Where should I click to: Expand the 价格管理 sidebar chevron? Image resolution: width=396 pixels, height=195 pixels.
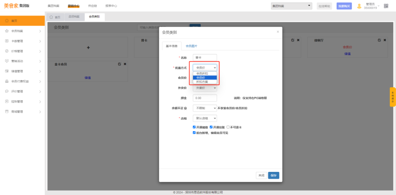(x=40, y=51)
